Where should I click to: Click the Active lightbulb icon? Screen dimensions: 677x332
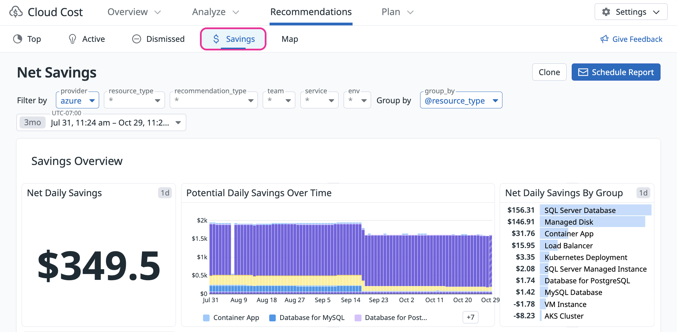[72, 39]
